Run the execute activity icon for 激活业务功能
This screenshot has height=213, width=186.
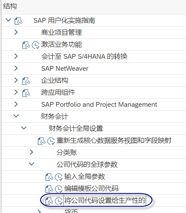tap(35, 45)
